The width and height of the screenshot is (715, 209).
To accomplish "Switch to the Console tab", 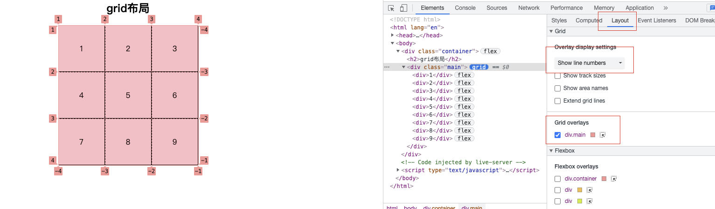I will 465,8.
